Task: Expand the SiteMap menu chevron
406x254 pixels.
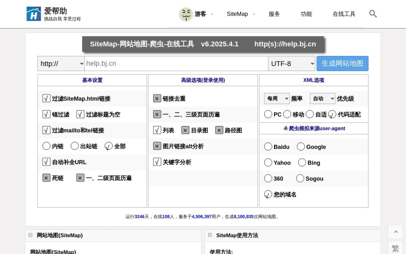Action: [253, 14]
